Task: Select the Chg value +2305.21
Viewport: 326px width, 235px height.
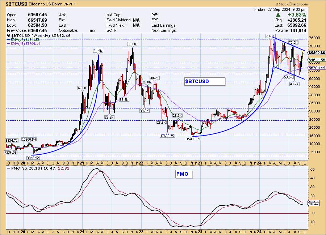Action: coord(297,20)
